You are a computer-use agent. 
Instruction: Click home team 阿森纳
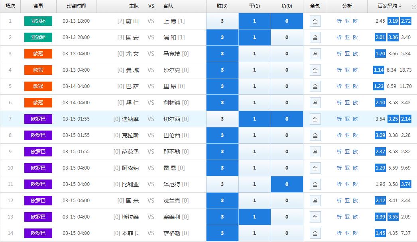[130, 168]
